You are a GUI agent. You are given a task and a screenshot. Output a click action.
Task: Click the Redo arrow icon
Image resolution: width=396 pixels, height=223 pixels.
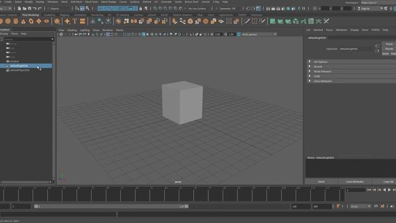pyautogui.click(x=40, y=8)
